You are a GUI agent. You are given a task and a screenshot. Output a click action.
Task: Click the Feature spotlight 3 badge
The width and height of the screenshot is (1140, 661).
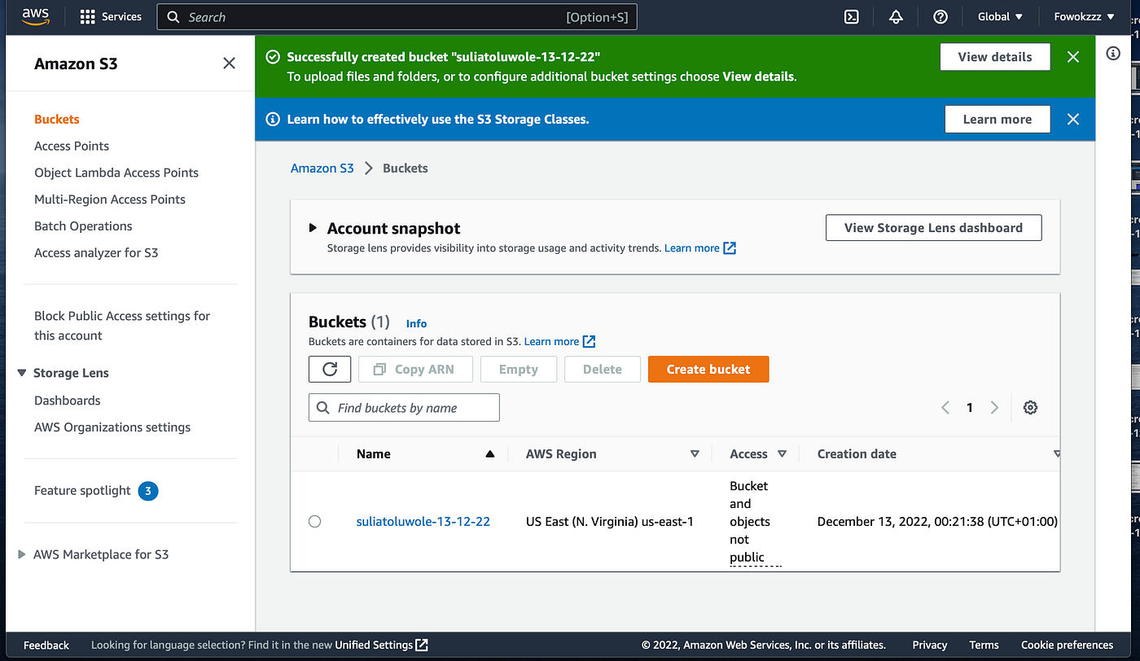click(x=148, y=491)
